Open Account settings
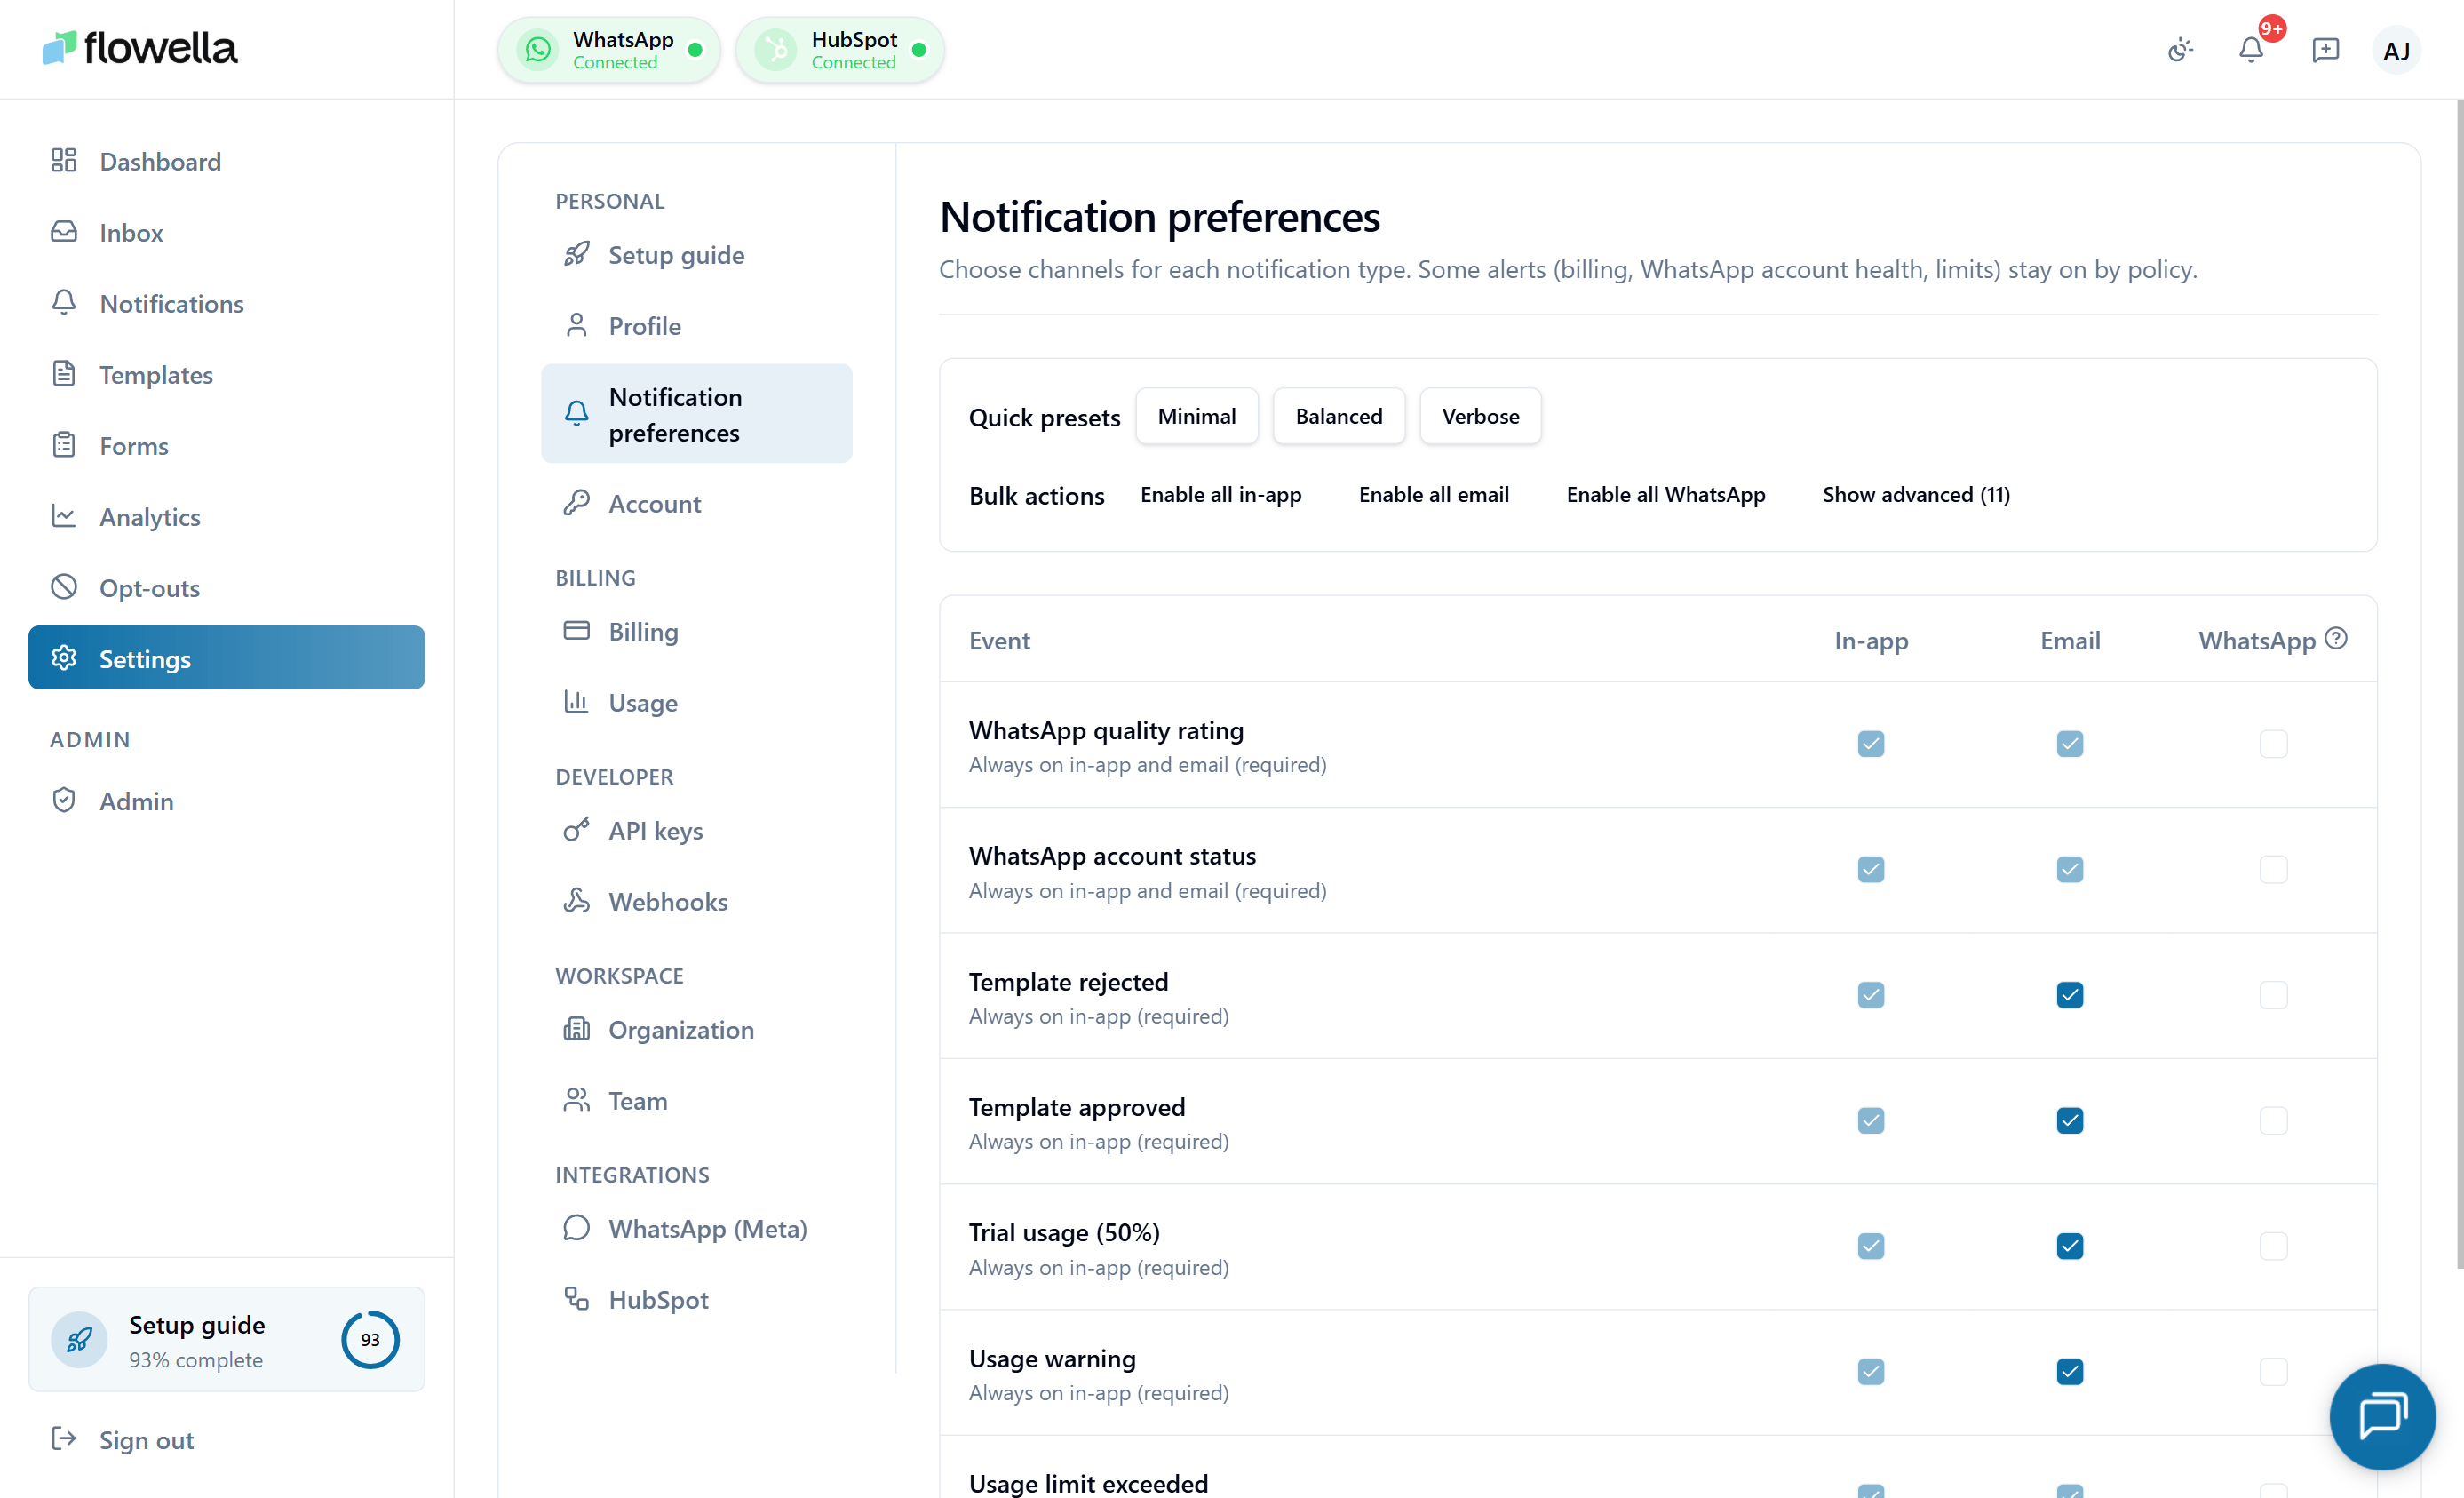The image size is (2464, 1498). pyautogui.click(x=696, y=503)
